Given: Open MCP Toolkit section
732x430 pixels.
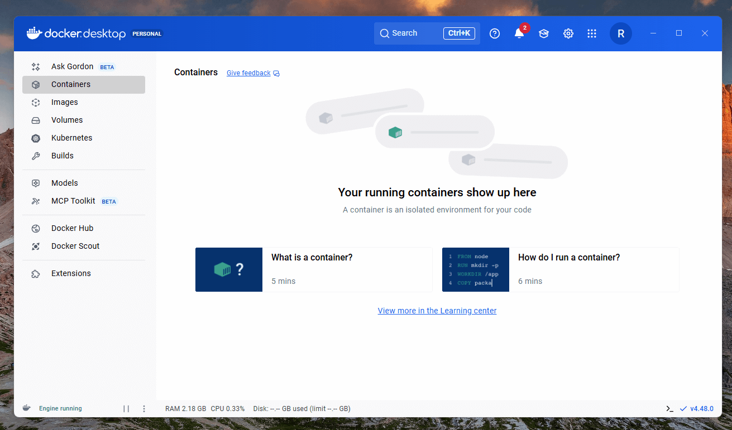Looking at the screenshot, I should tap(84, 201).
